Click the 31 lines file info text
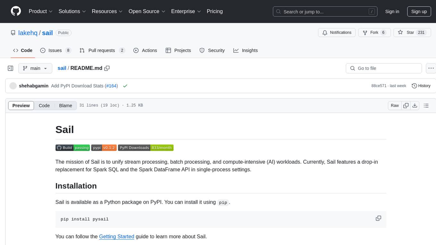This screenshot has height=245, width=436. click(111, 106)
